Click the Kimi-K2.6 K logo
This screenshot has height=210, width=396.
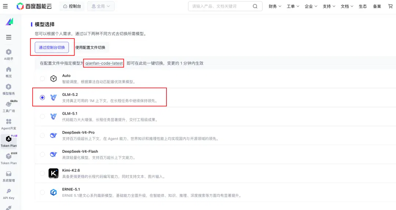[53, 173]
